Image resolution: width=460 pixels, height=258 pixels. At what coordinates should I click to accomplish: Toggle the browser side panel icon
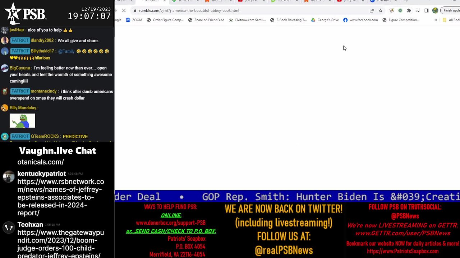pos(426,10)
